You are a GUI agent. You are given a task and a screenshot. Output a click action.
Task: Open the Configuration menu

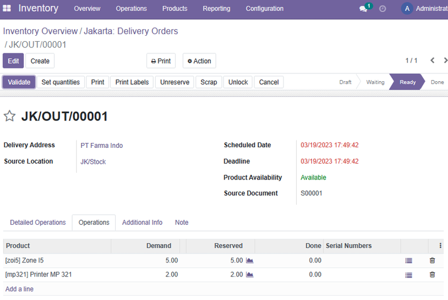(265, 8)
